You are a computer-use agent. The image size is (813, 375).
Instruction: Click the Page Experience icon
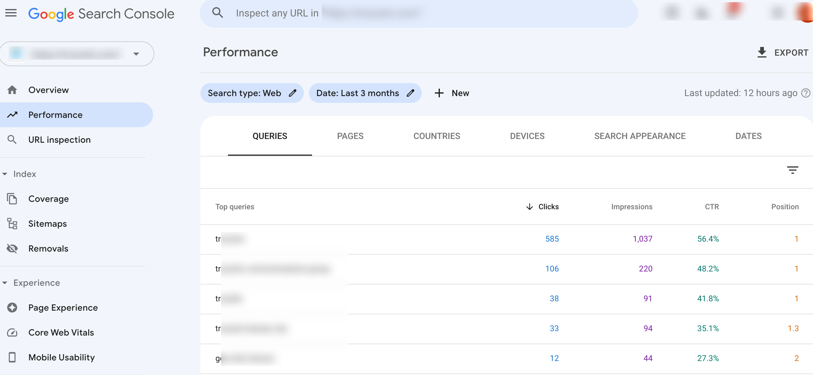tap(12, 307)
